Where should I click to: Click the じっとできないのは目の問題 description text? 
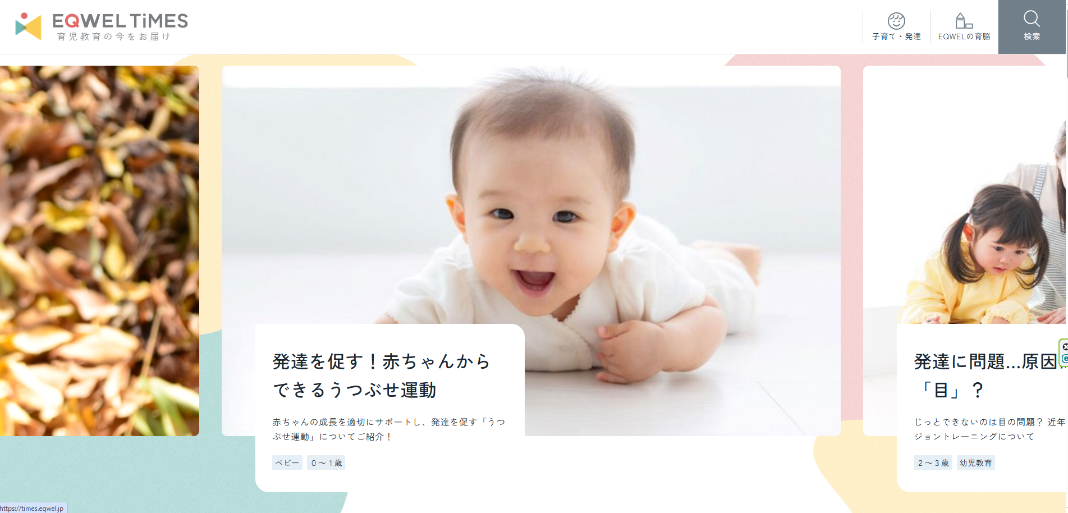pyautogui.click(x=989, y=429)
